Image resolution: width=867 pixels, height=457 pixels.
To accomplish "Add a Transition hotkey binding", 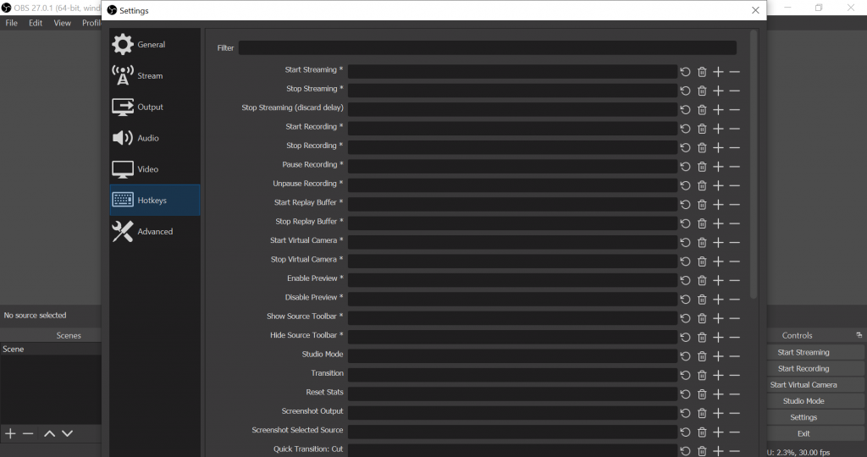I will 718,375.
